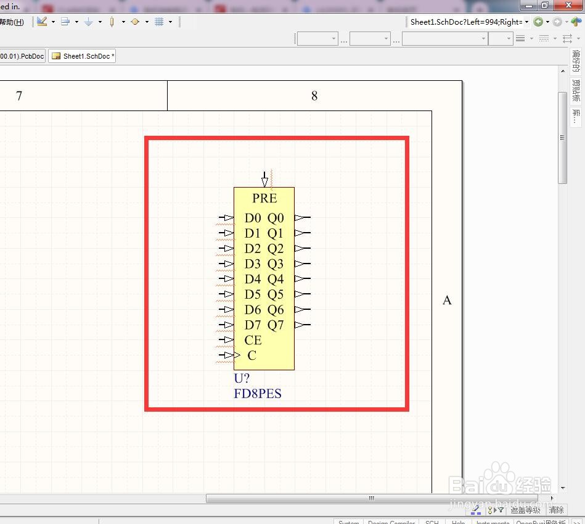Open the home page icon
Screen dimensions: 585x524
point(576,22)
